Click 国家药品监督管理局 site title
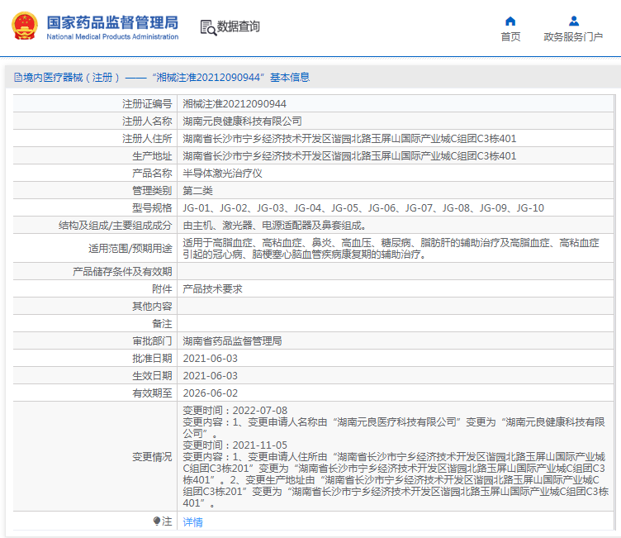Image resolution: width=621 pixels, height=538 pixels. pyautogui.click(x=112, y=22)
